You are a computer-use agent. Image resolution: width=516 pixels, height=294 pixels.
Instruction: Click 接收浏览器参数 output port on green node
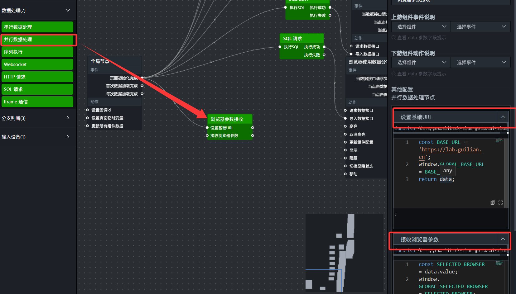pos(253,135)
